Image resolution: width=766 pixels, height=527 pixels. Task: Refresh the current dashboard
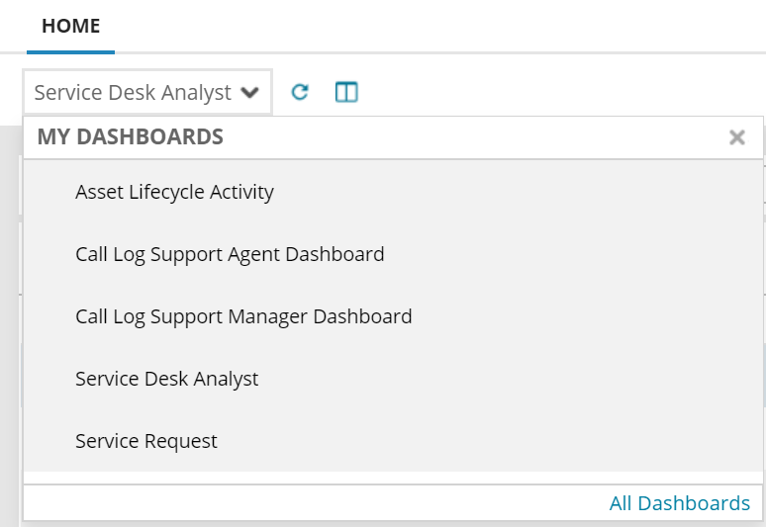point(300,92)
